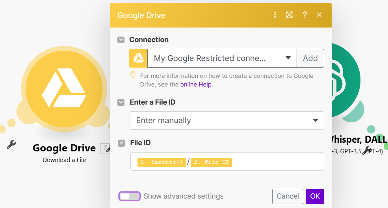Viewport: 388px width, 208px height.
Task: Expand dialog to fullscreen with arrows icon
Action: pyautogui.click(x=290, y=15)
